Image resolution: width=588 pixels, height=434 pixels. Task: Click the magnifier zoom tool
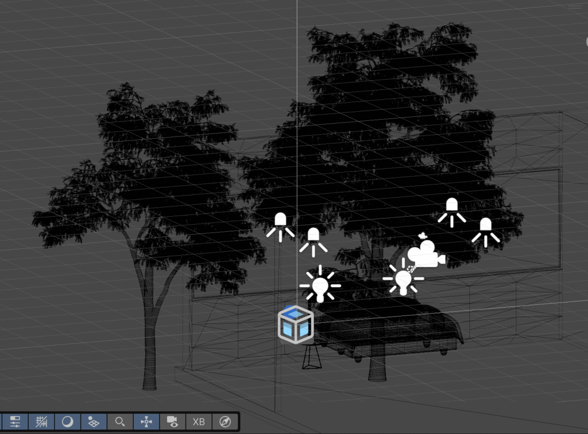pos(120,422)
